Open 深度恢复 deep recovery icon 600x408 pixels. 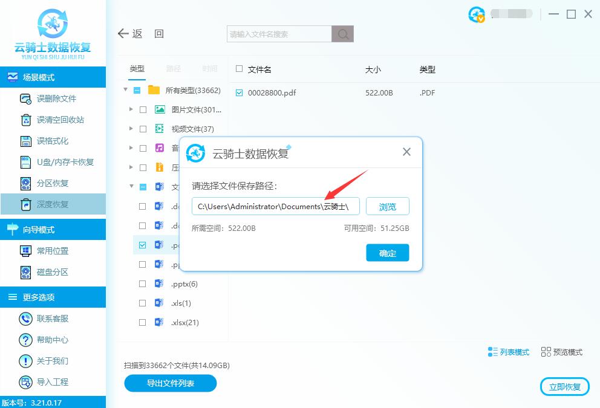pos(25,204)
